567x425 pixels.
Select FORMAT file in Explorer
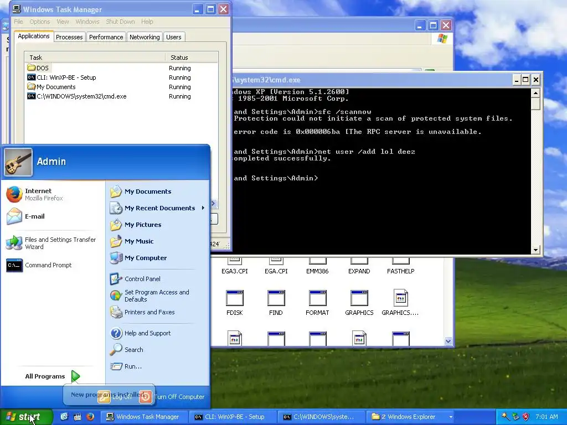click(317, 303)
